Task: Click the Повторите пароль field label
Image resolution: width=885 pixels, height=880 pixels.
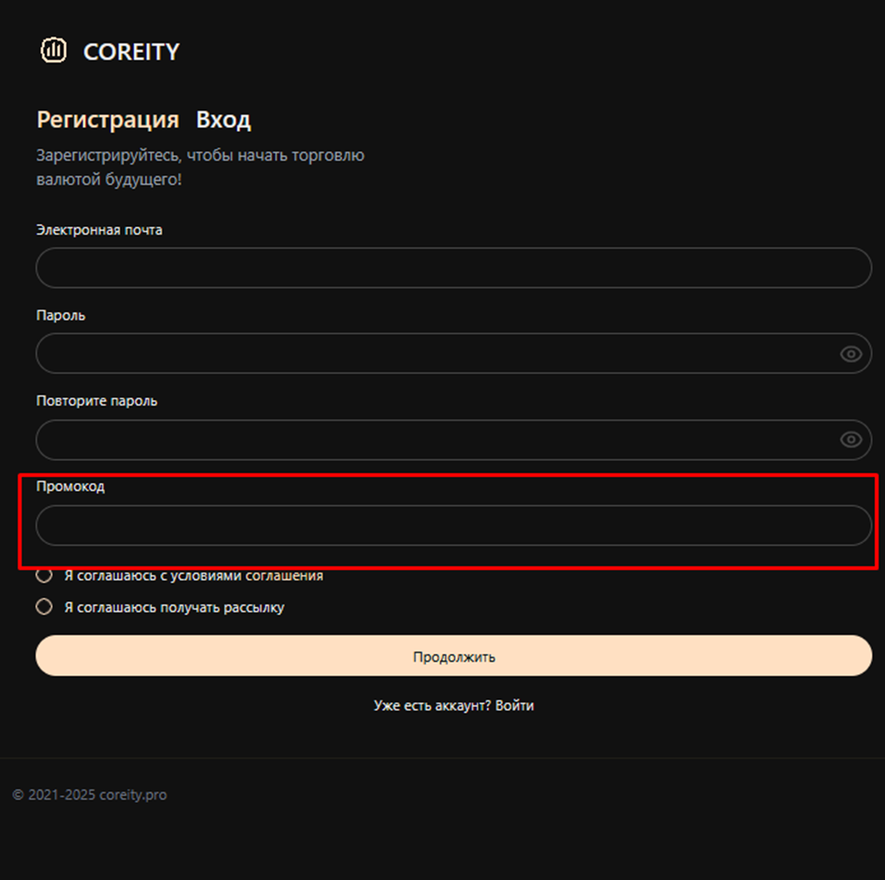Action: click(96, 401)
